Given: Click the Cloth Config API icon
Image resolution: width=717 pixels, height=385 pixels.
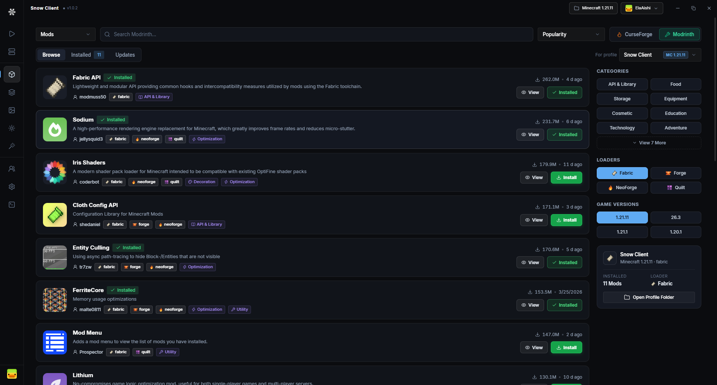Looking at the screenshot, I should point(55,215).
